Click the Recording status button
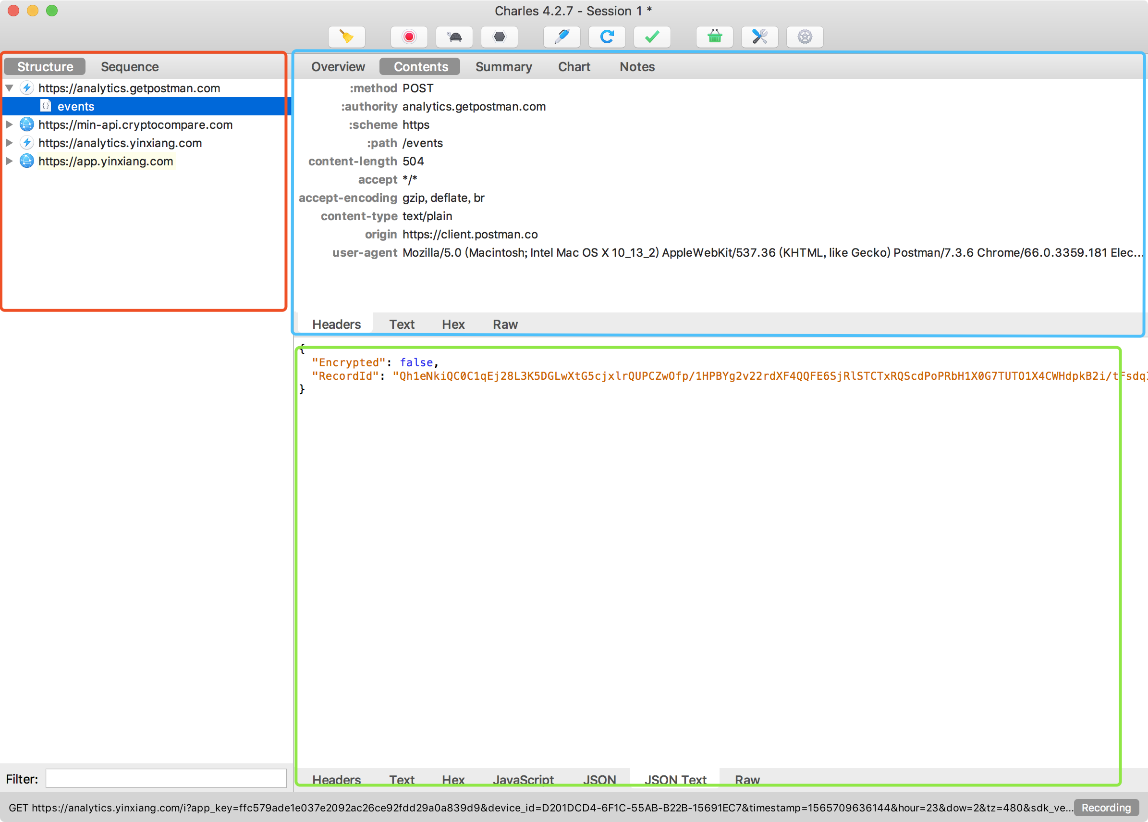Image resolution: width=1148 pixels, height=822 pixels. [1106, 807]
